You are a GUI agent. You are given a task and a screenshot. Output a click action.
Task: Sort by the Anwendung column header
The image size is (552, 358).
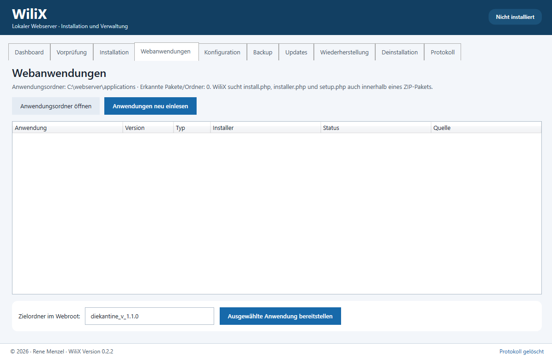pyautogui.click(x=67, y=128)
